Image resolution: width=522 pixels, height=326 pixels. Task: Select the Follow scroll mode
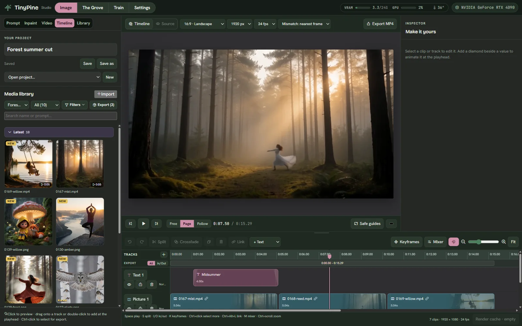(x=202, y=224)
